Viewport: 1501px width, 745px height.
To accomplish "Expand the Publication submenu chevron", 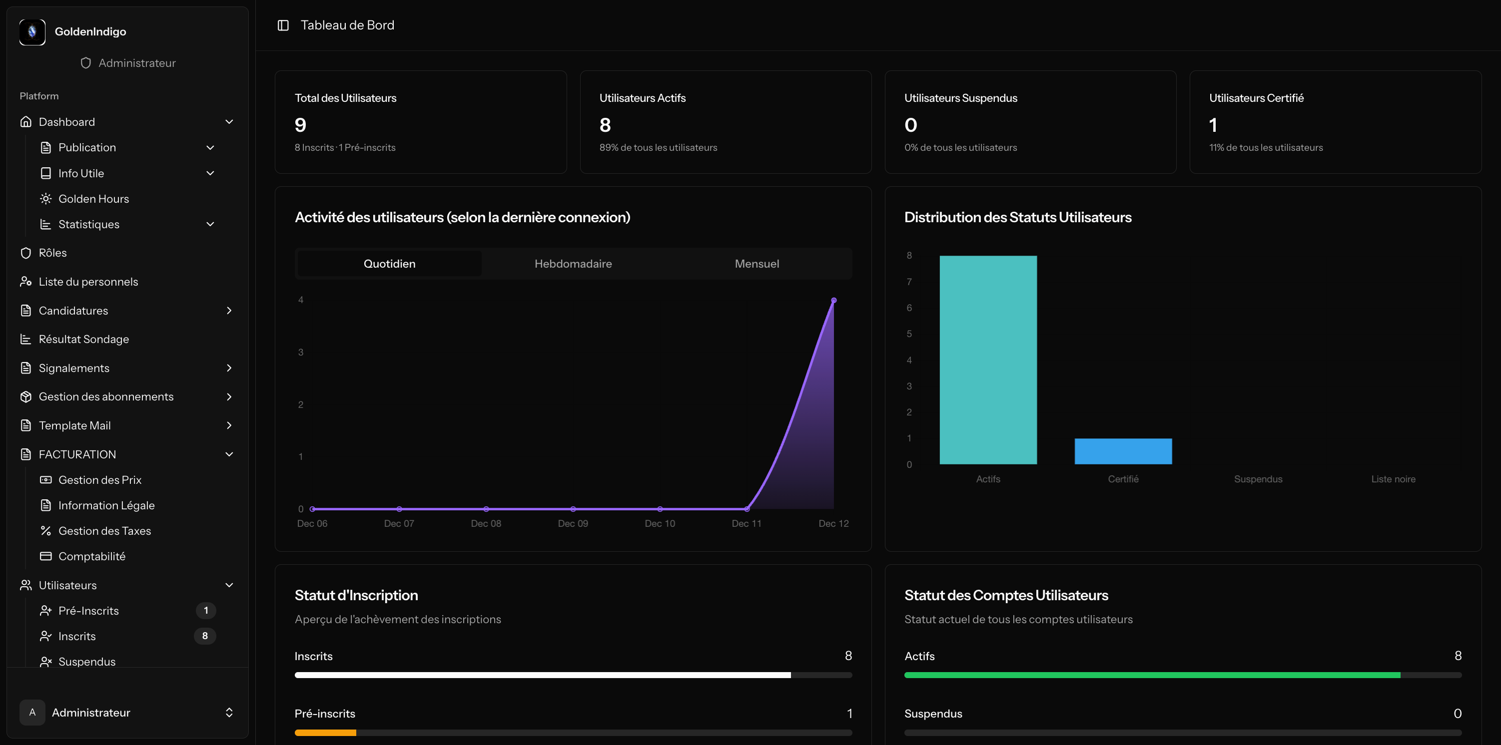I will [210, 147].
